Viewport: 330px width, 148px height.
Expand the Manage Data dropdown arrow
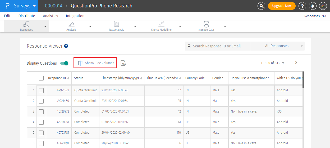click(x=225, y=26)
